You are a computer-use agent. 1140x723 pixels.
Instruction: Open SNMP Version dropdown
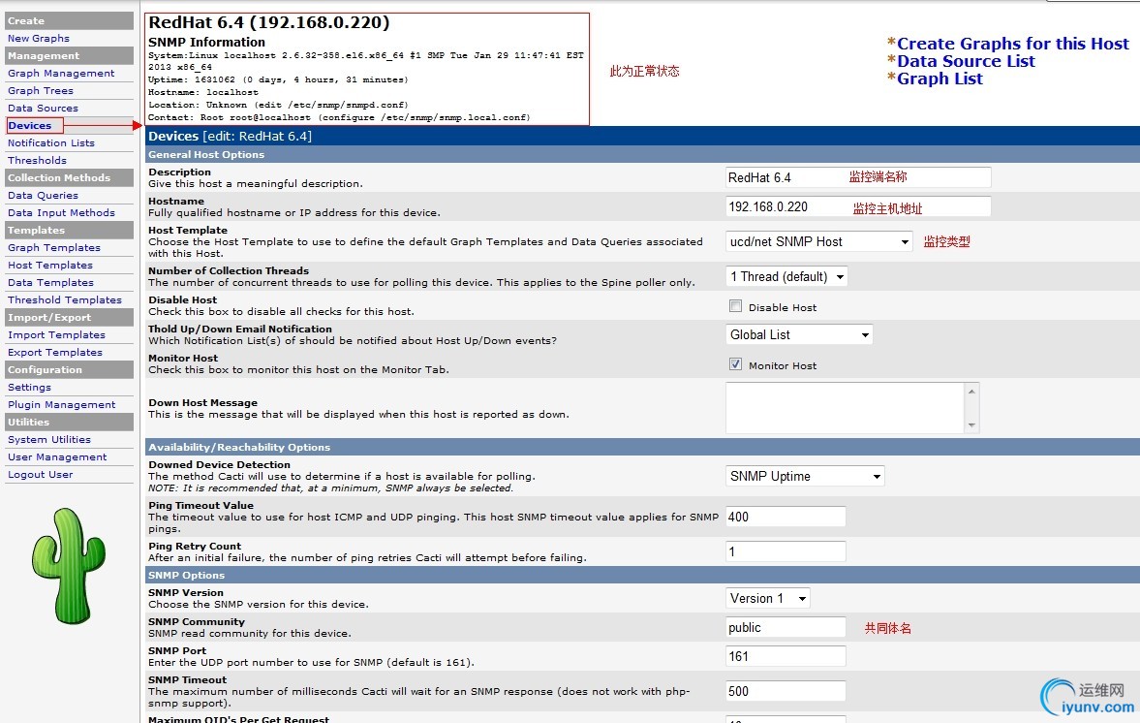[x=768, y=598]
